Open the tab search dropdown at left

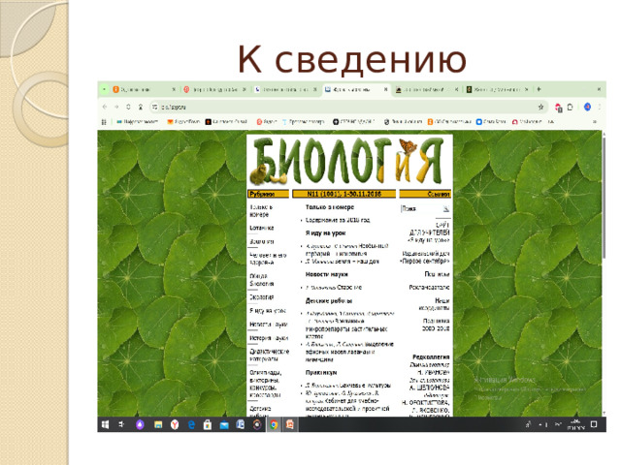coord(104,89)
